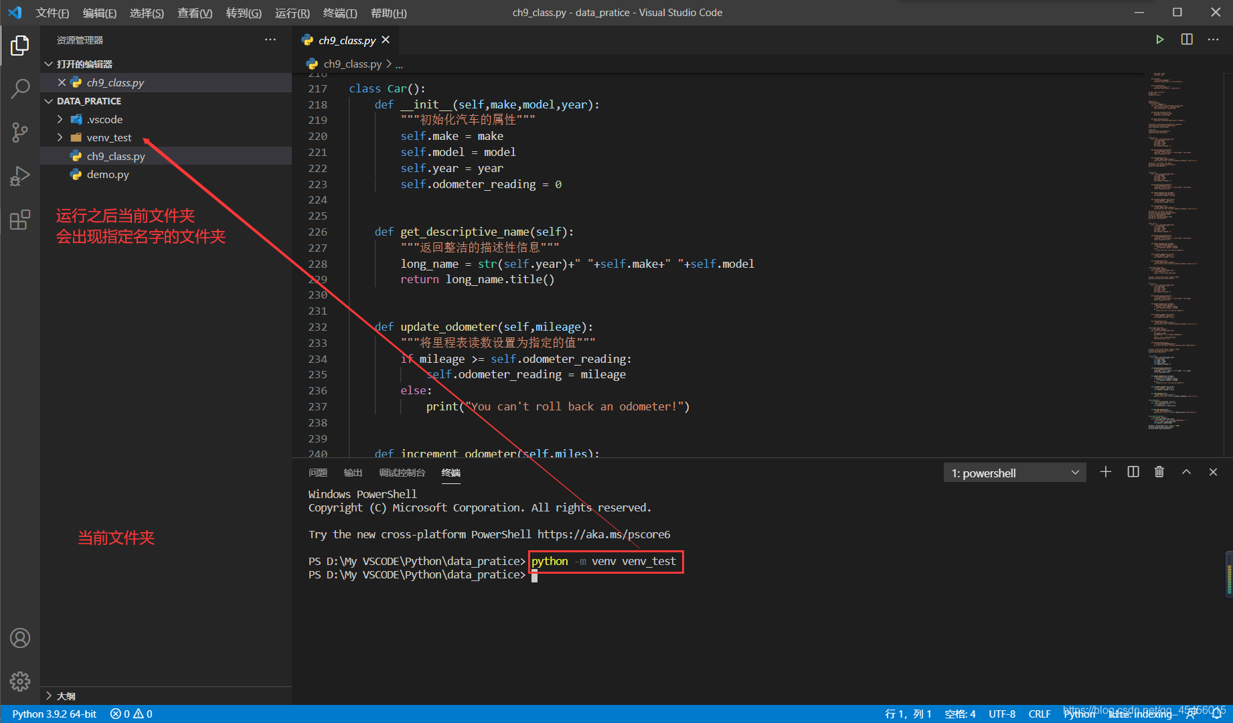1233x723 pixels.
Task: Open the Source Control view
Action: pyautogui.click(x=20, y=132)
